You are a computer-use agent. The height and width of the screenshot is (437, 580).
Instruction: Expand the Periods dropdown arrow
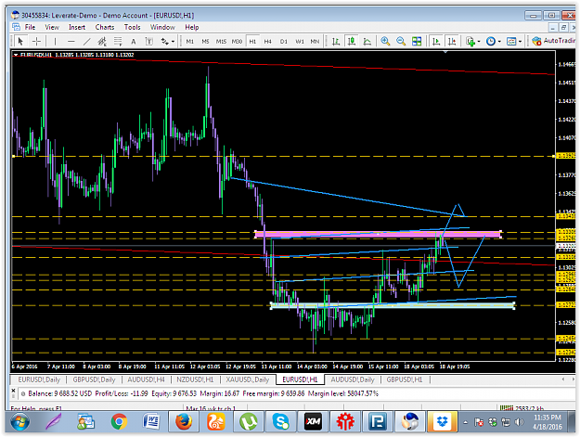[499, 42]
